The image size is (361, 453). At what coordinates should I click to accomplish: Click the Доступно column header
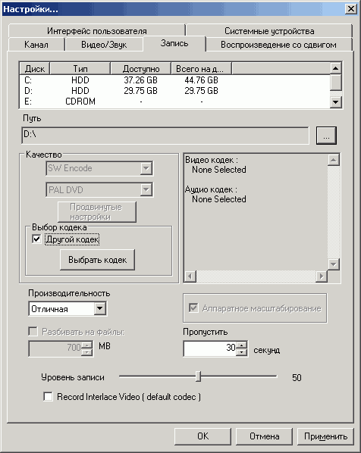(x=141, y=69)
